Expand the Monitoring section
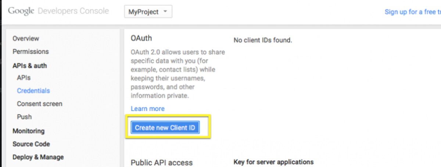Screen dimensions: 441x167 28,131
